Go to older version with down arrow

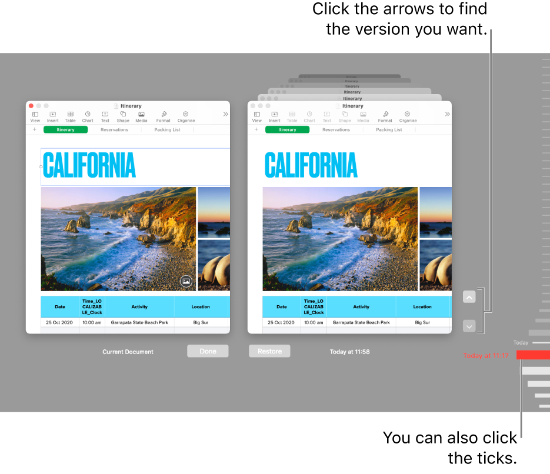point(469,326)
